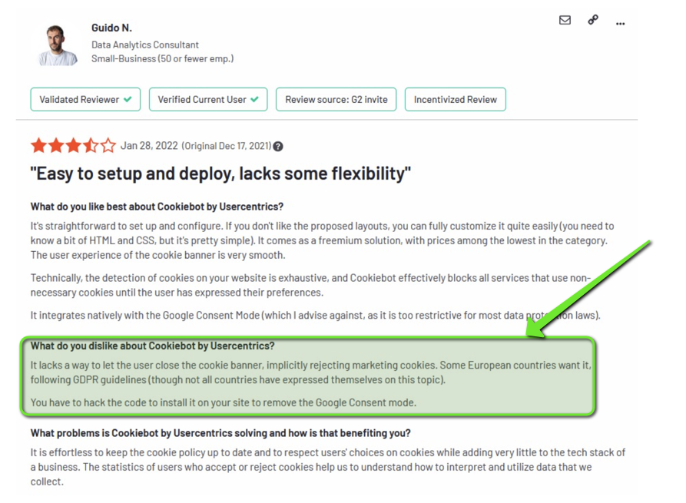The width and height of the screenshot is (686, 503).
Task: Select the "Review source: G2 invite" badge
Action: point(336,99)
